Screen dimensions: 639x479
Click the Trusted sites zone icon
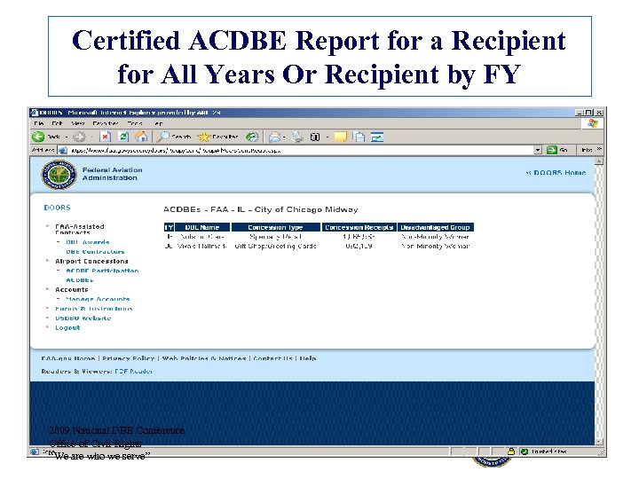tap(525, 452)
